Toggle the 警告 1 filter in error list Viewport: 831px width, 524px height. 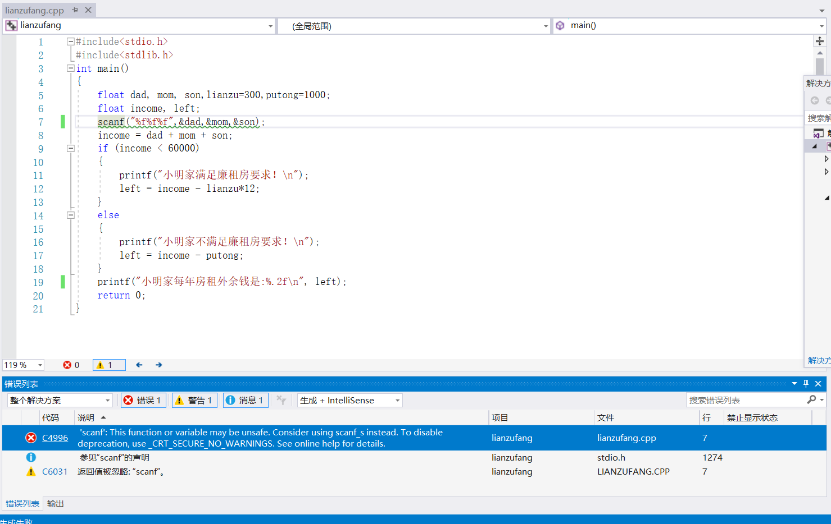[194, 400]
